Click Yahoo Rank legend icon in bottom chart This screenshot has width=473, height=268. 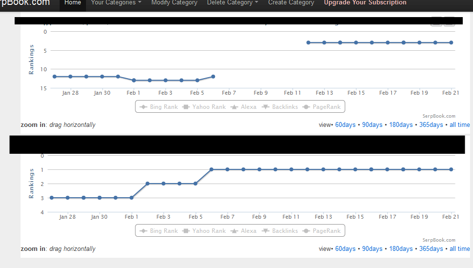[x=186, y=231]
